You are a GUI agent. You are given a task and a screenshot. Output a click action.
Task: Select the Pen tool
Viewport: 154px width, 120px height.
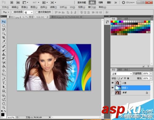(4, 79)
